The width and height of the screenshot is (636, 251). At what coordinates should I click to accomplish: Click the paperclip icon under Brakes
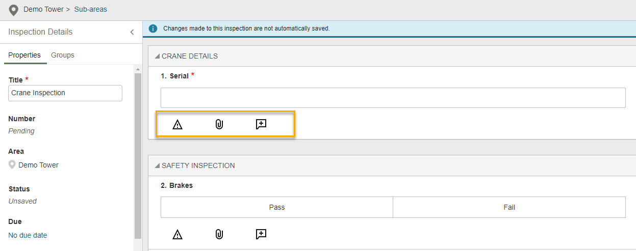click(219, 234)
